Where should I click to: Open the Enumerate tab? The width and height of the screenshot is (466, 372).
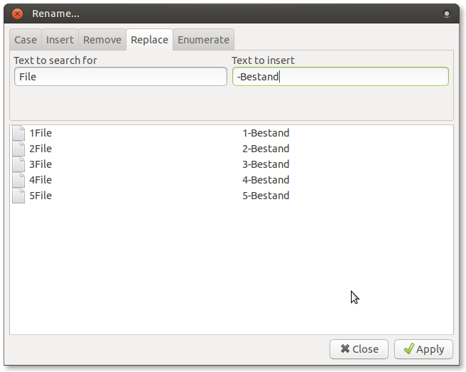[x=203, y=40]
